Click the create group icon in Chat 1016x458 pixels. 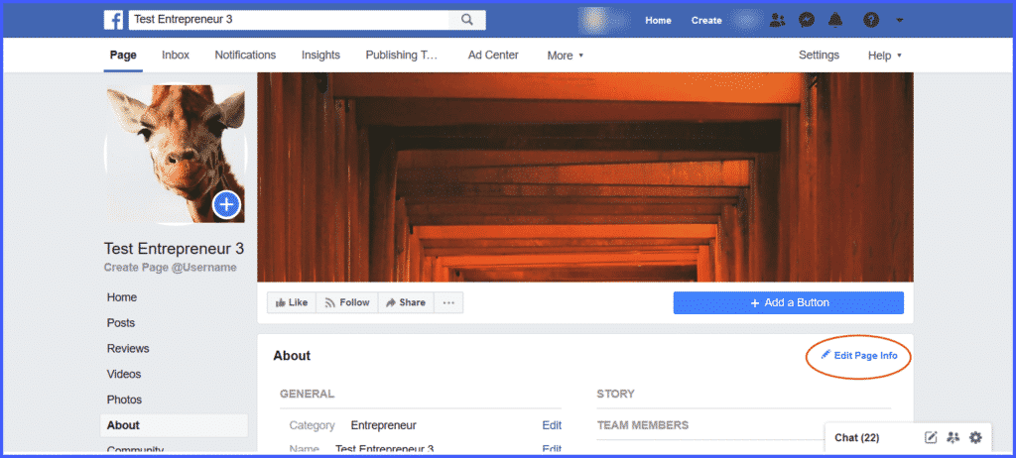point(953,437)
